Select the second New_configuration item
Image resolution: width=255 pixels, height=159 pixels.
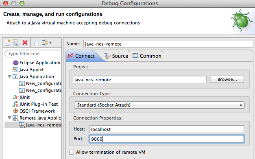coord(44,90)
